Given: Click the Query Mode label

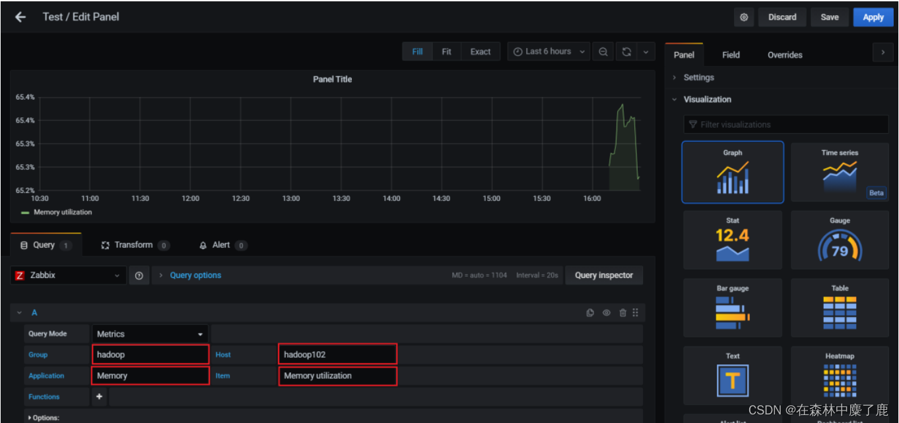Looking at the screenshot, I should coord(48,333).
